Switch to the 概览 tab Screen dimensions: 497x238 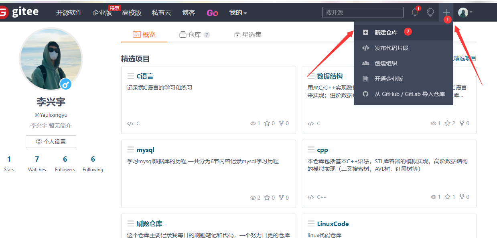(144, 35)
